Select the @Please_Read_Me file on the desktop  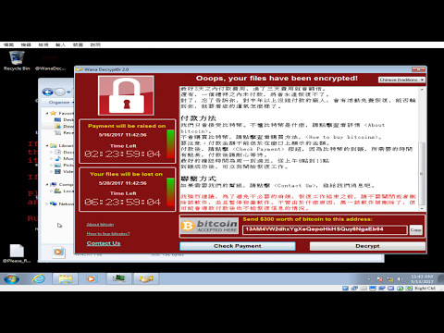coord(17,253)
